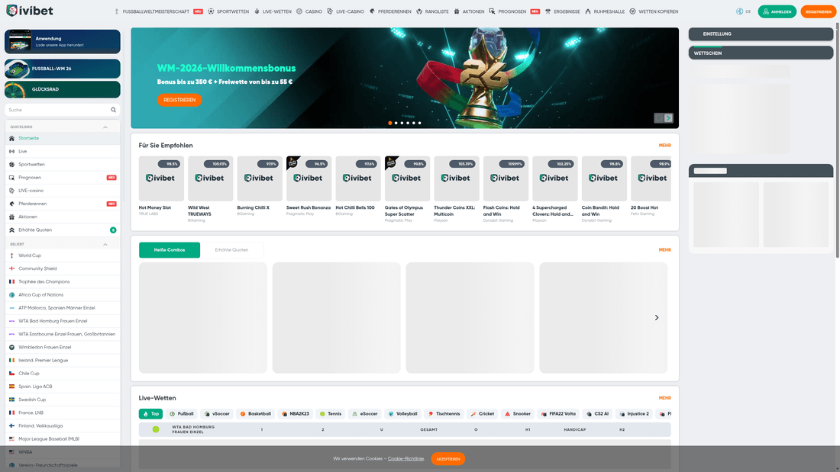Screen dimensions: 840x472
Task: Click Mehr link for Live-Wetten
Action: 665,398
